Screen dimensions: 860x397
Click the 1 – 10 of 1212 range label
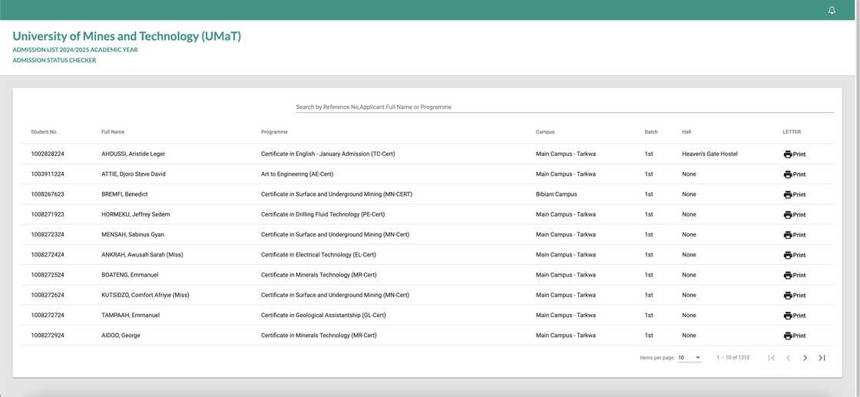733,358
